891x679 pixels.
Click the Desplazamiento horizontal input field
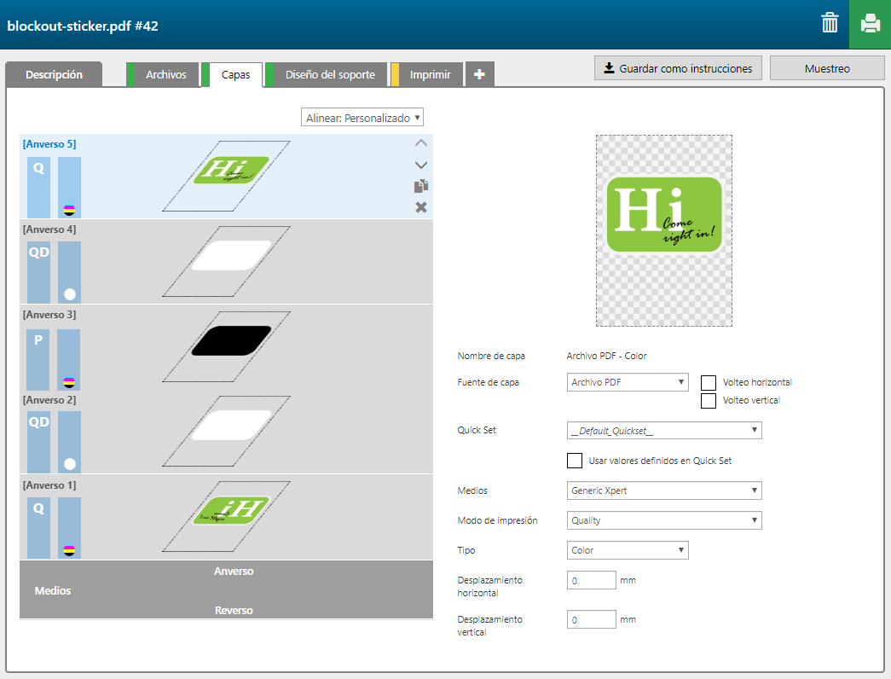(591, 581)
